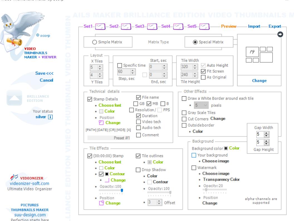The width and height of the screenshot is (294, 221).
Task: Open the Preview tab
Action: (x=229, y=26)
